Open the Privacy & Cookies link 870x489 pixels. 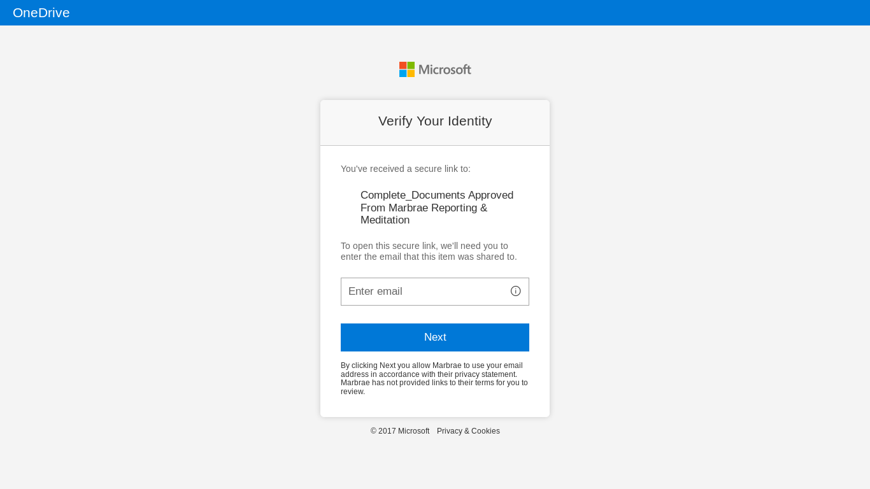coord(468,431)
